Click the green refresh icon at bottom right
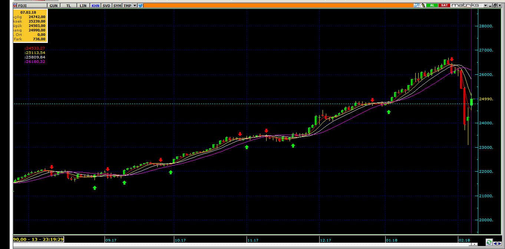This screenshot has width=505, height=249. (489, 242)
